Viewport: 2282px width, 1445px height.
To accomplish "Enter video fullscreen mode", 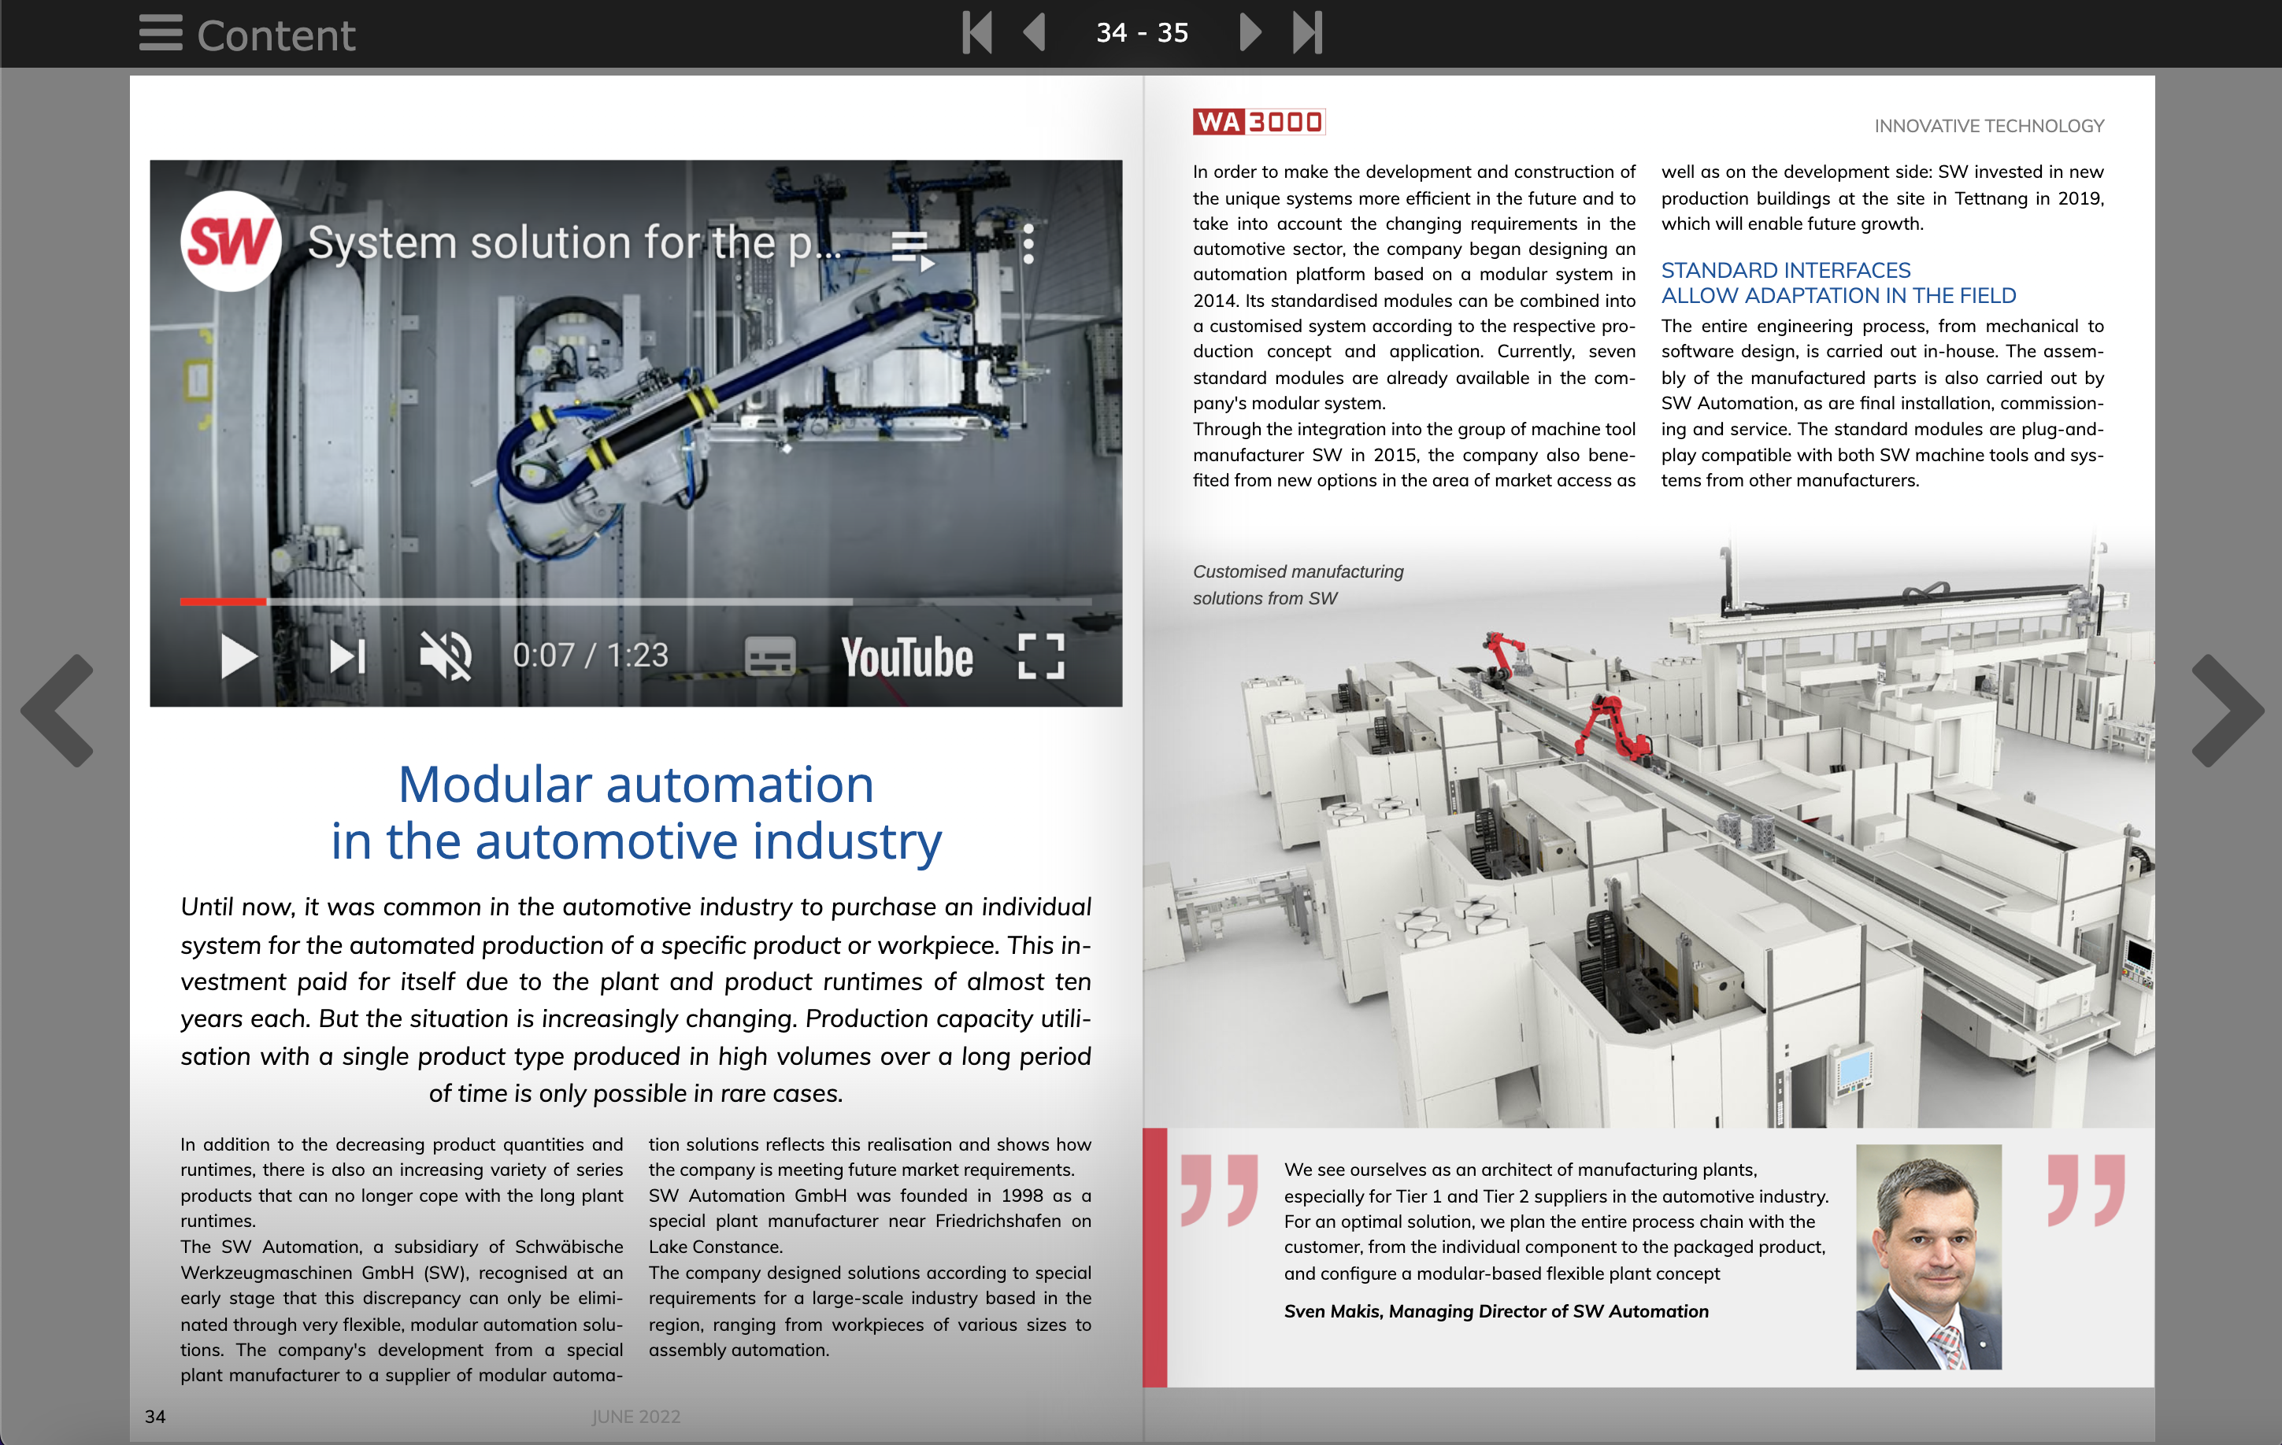I will [x=1042, y=656].
